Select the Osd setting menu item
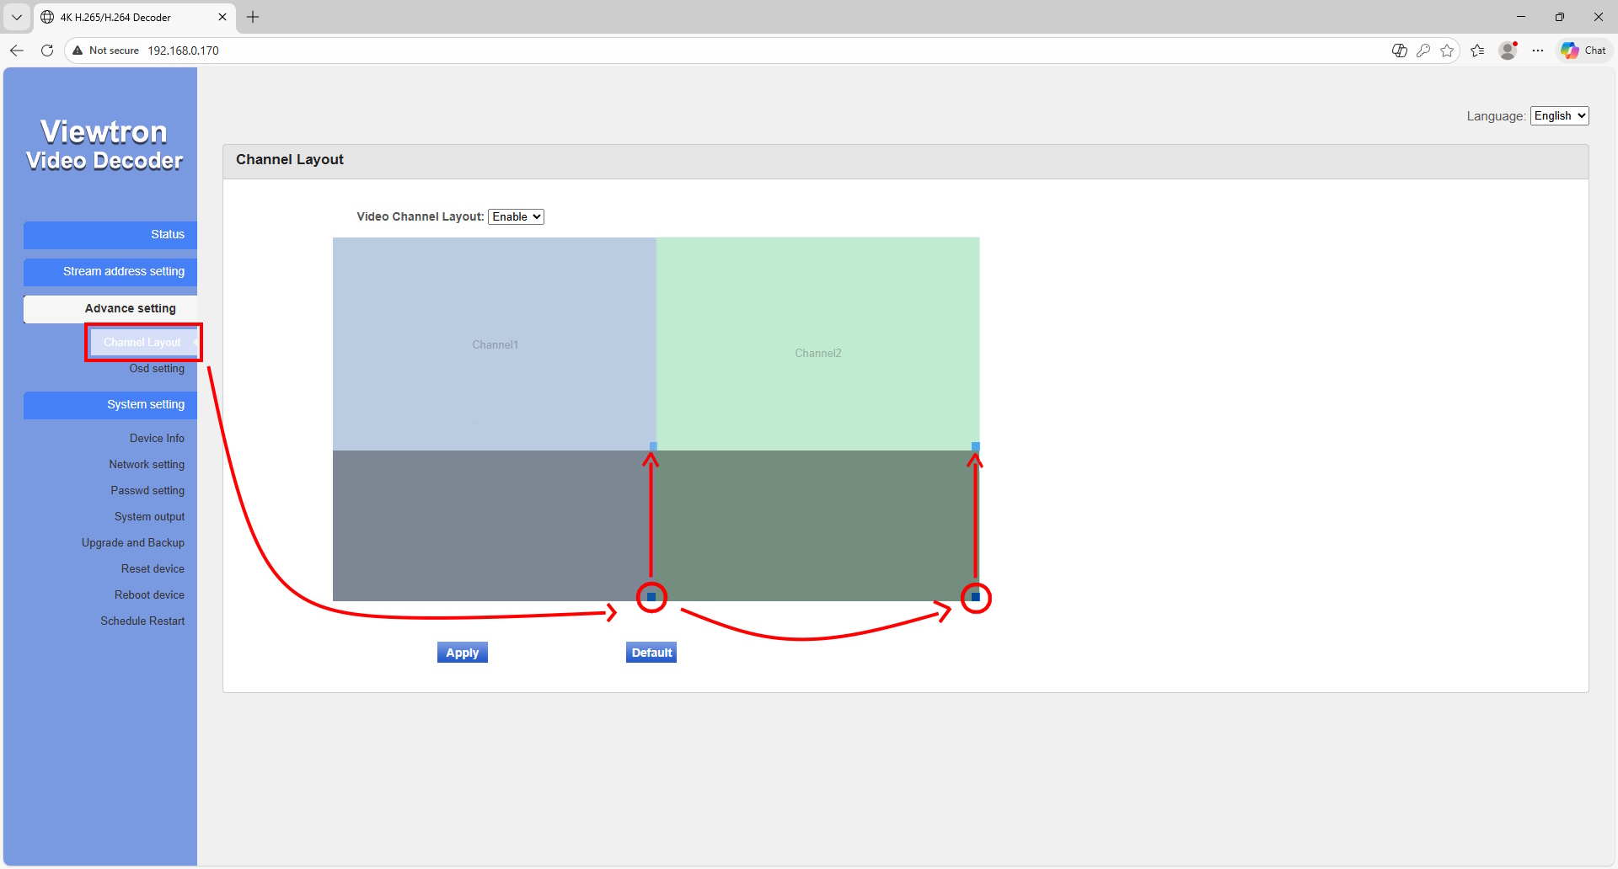The height and width of the screenshot is (869, 1618). click(x=157, y=369)
